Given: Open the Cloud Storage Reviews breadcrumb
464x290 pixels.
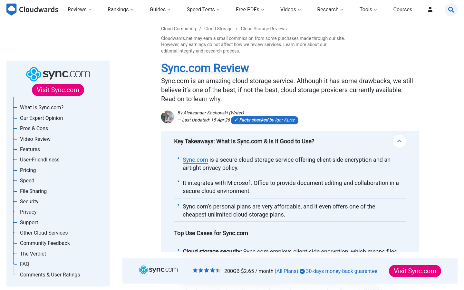Looking at the screenshot, I should (x=264, y=29).
